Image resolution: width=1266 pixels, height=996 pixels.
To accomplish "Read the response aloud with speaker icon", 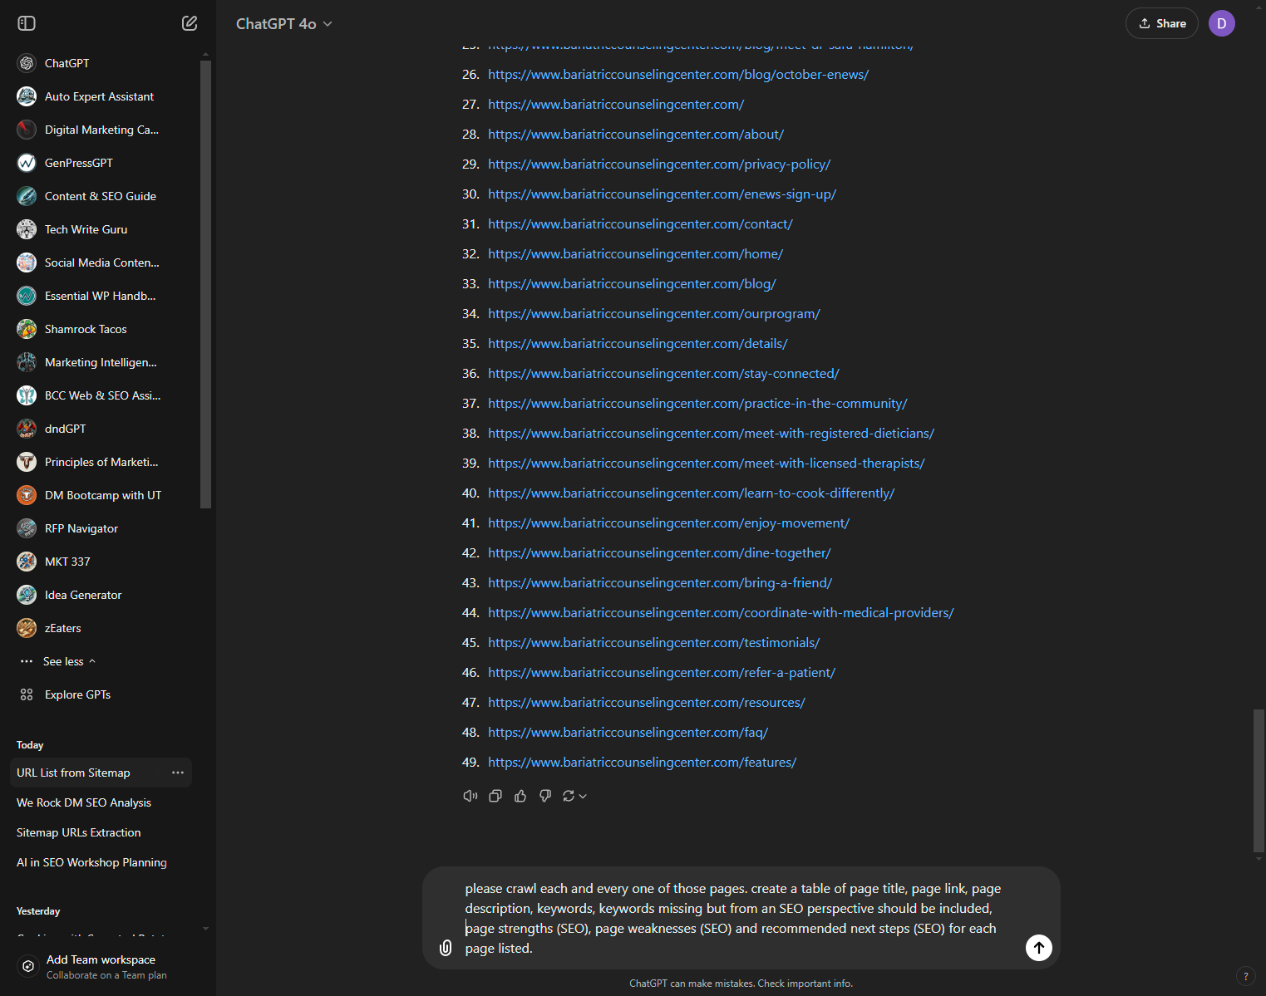I will 470,796.
